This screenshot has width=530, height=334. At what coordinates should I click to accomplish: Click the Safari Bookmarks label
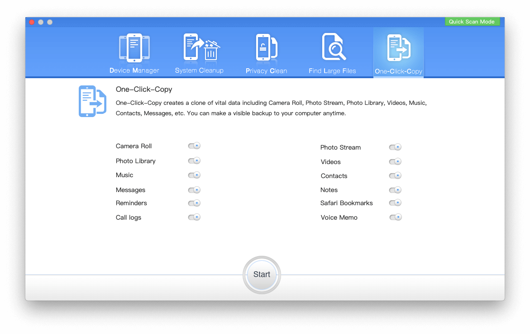coord(346,203)
